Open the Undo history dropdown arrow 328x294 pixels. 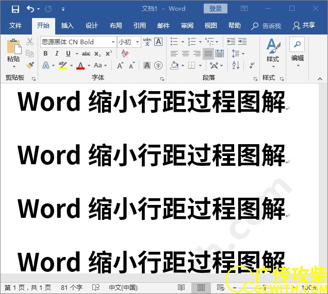[x=38, y=9]
